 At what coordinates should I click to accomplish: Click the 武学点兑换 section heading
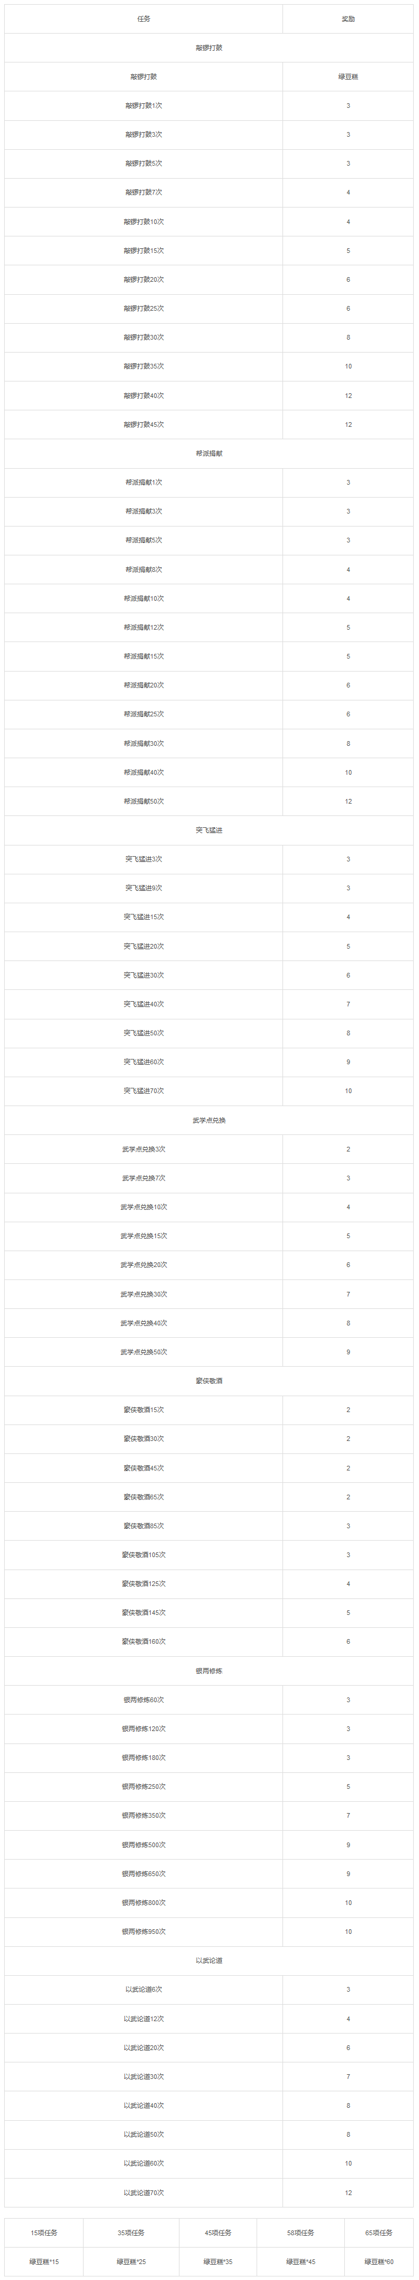[209, 1120]
